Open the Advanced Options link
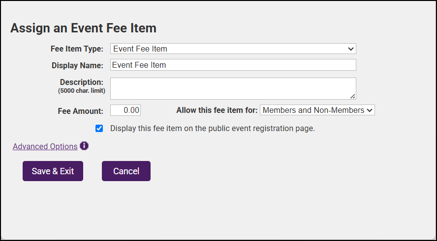Screen dimensions: 437x241 (45, 146)
